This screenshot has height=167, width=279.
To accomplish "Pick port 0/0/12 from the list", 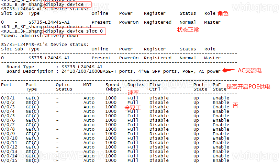I will pos(9,147).
